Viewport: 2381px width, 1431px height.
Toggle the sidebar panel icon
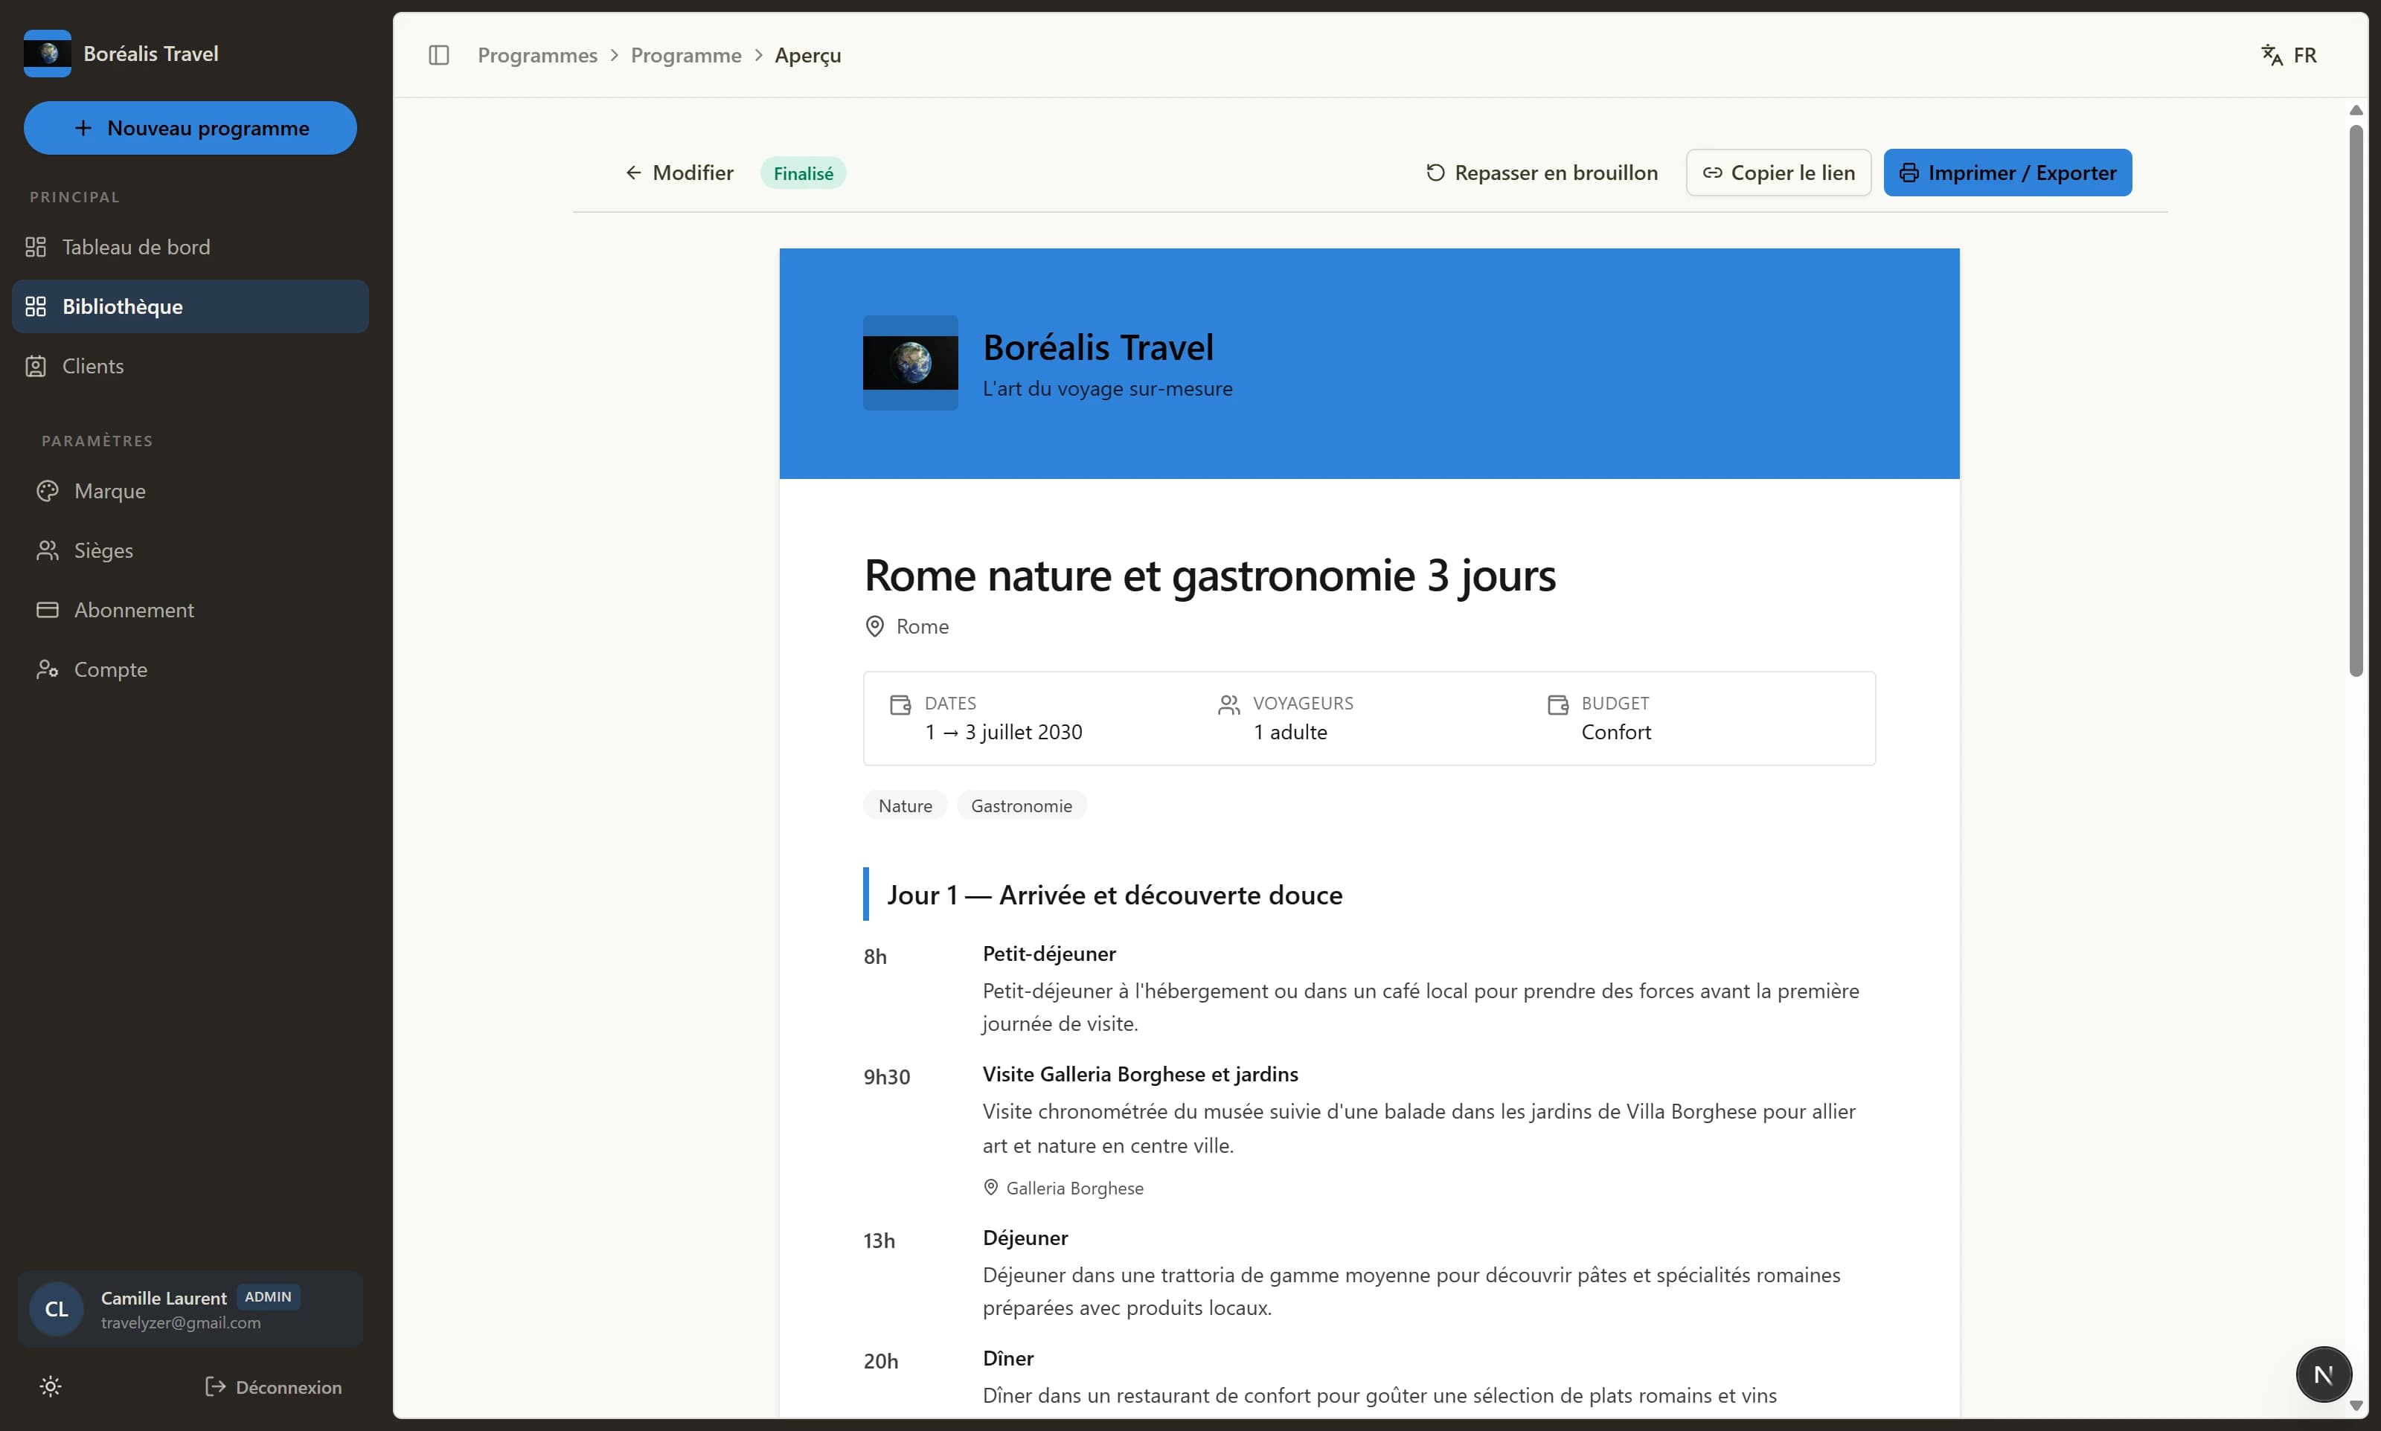click(439, 55)
